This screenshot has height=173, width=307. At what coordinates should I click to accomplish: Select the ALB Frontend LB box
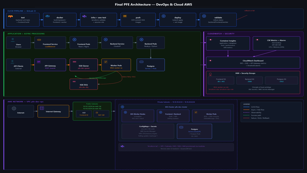[84, 114]
